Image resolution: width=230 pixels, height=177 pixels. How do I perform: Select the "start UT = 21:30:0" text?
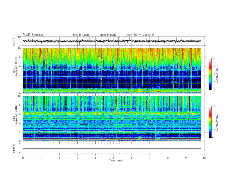click(140, 35)
